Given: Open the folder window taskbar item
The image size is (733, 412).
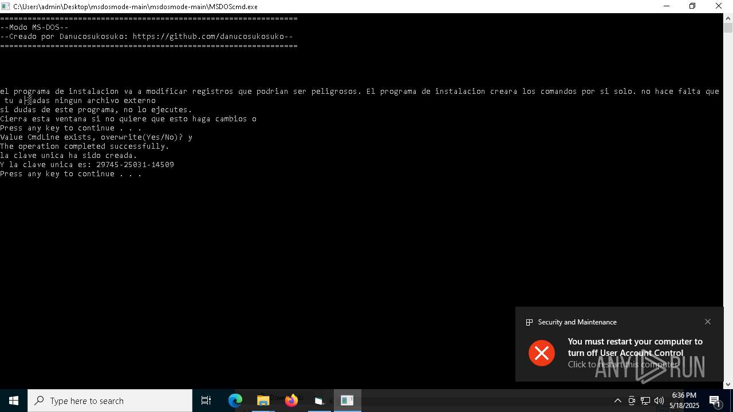Looking at the screenshot, I should (319, 401).
